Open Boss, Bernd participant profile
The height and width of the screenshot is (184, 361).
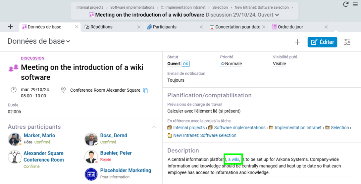(114, 135)
